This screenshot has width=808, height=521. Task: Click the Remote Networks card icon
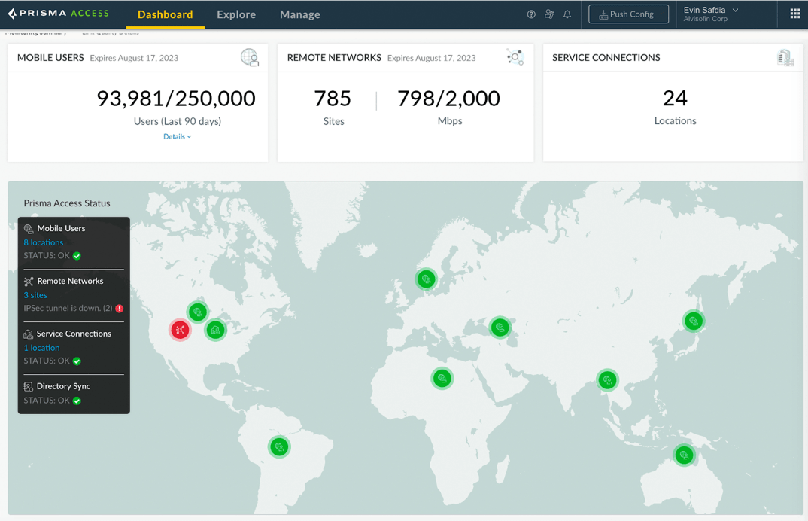coord(515,57)
